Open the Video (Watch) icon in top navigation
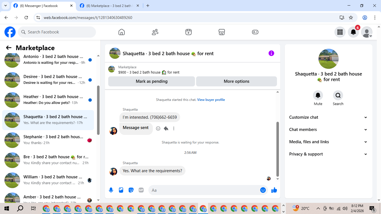 click(x=189, y=32)
